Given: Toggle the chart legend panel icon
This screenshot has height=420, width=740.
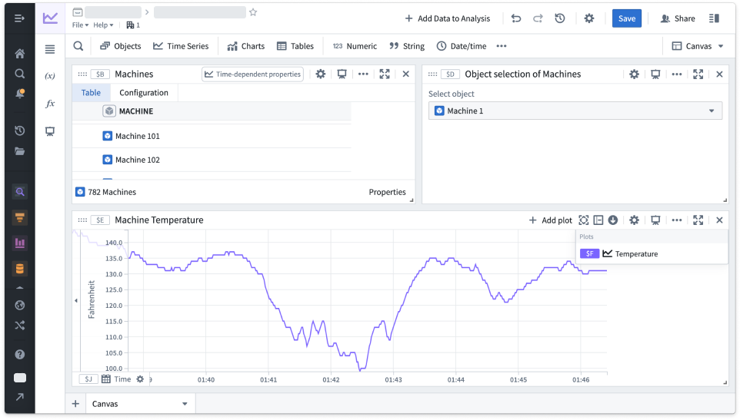Looking at the screenshot, I should (x=598, y=220).
